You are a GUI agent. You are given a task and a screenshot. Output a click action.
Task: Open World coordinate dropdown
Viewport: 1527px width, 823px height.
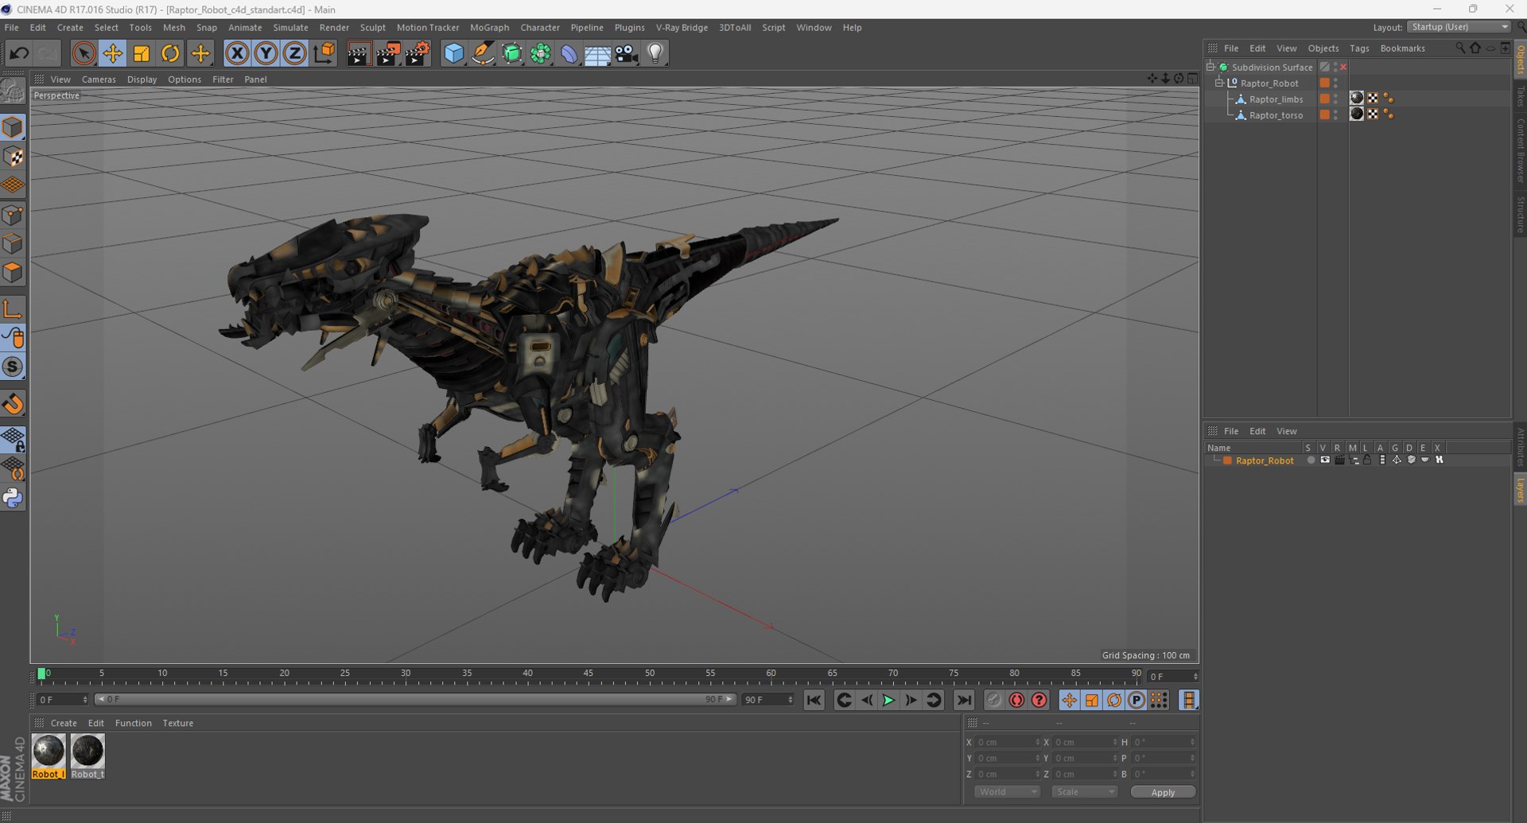[1007, 792]
